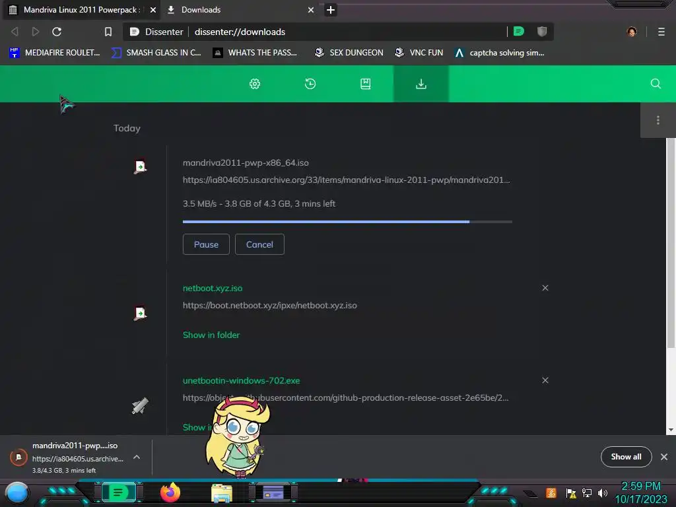
Task: Click the volume speaker tray icon
Action: 602,492
